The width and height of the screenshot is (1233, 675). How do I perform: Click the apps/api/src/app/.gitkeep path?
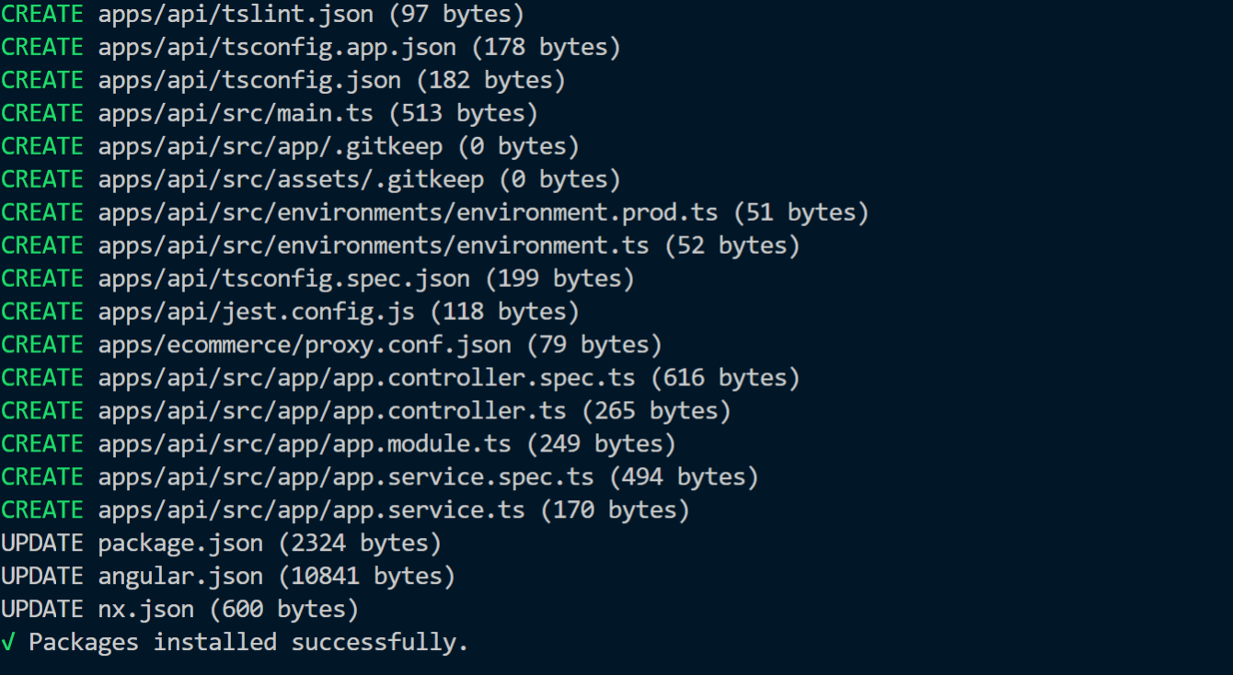point(270,146)
